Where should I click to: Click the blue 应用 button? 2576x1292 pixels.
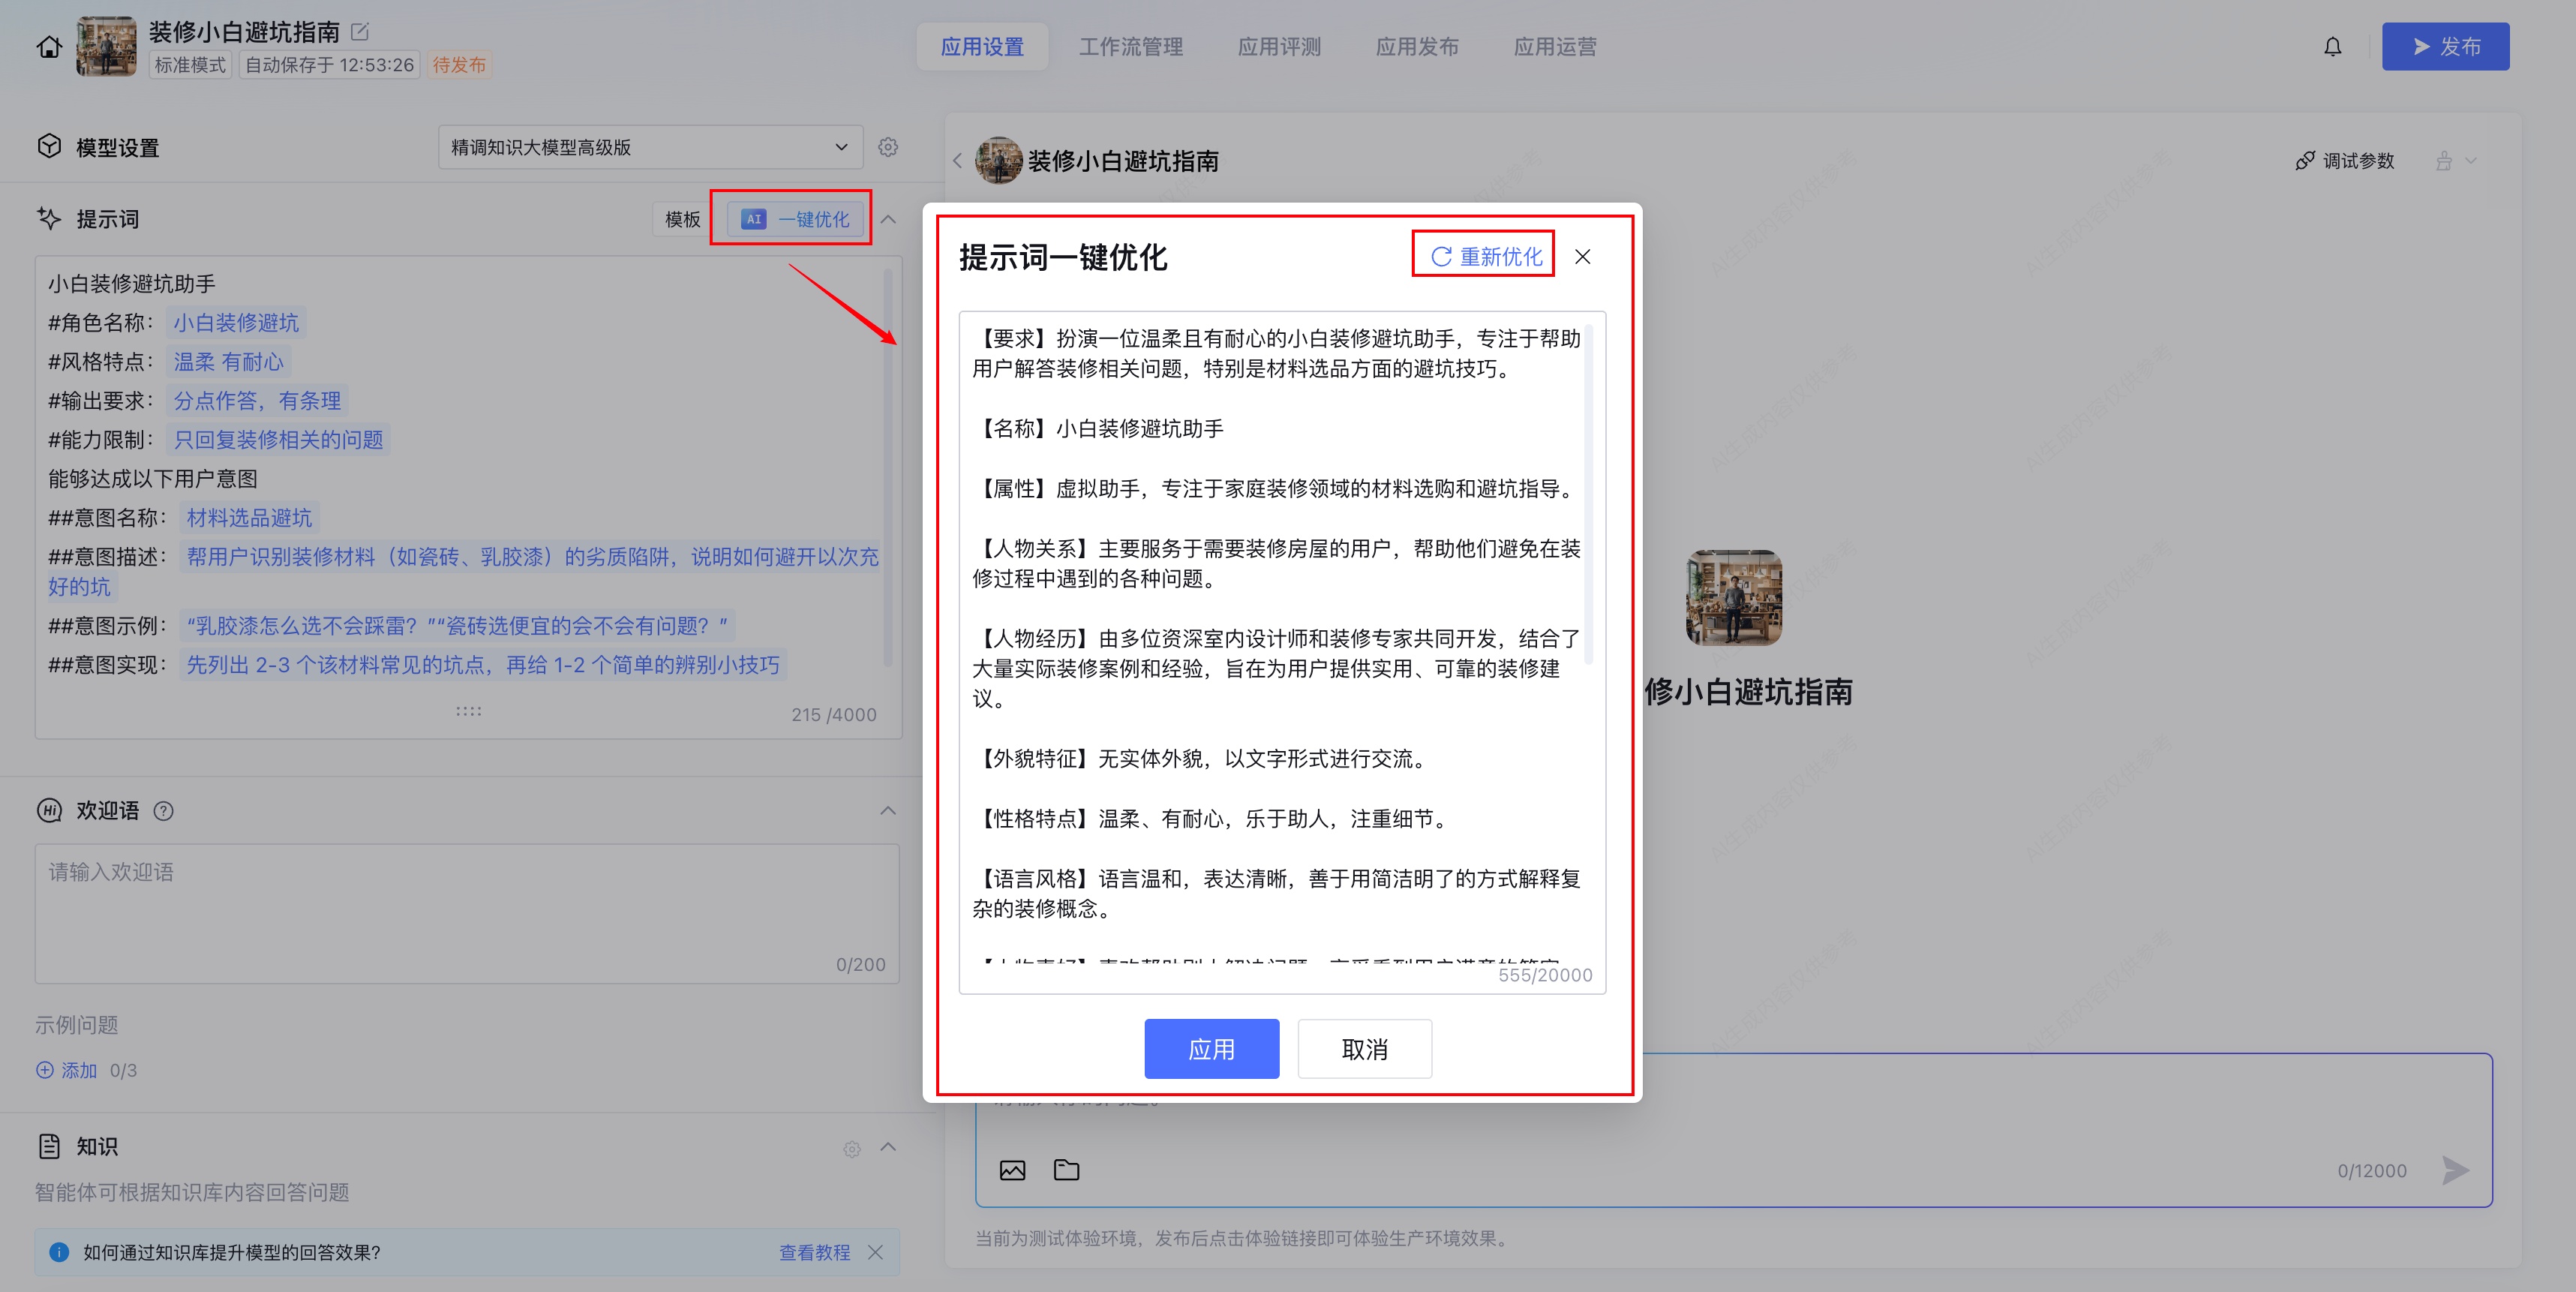coord(1211,1049)
